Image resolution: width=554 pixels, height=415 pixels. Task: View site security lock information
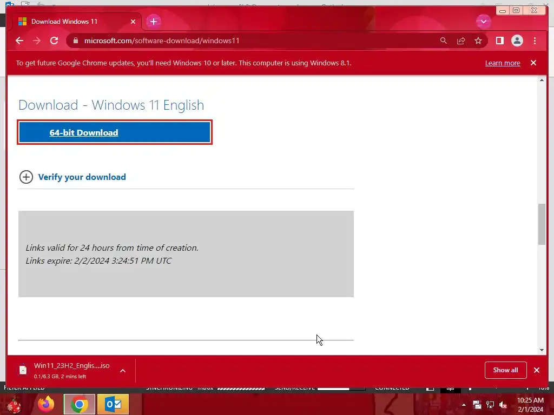76,41
